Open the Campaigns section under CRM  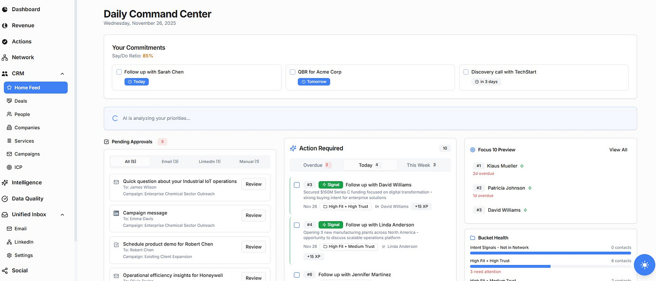[x=27, y=154]
